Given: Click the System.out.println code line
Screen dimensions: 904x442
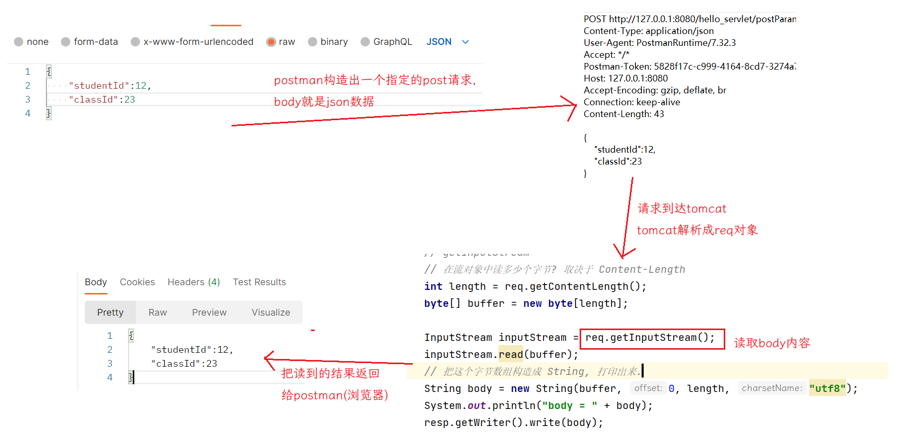Looking at the screenshot, I should point(538,406).
